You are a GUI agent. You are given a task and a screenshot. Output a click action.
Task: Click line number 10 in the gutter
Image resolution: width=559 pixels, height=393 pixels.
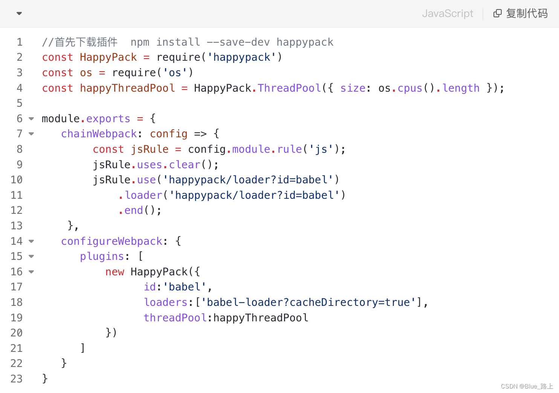tap(17, 180)
